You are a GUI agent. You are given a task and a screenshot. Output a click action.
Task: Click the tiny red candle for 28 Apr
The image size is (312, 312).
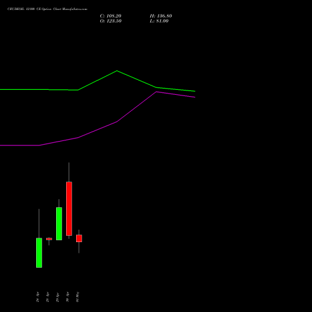tap(49, 239)
